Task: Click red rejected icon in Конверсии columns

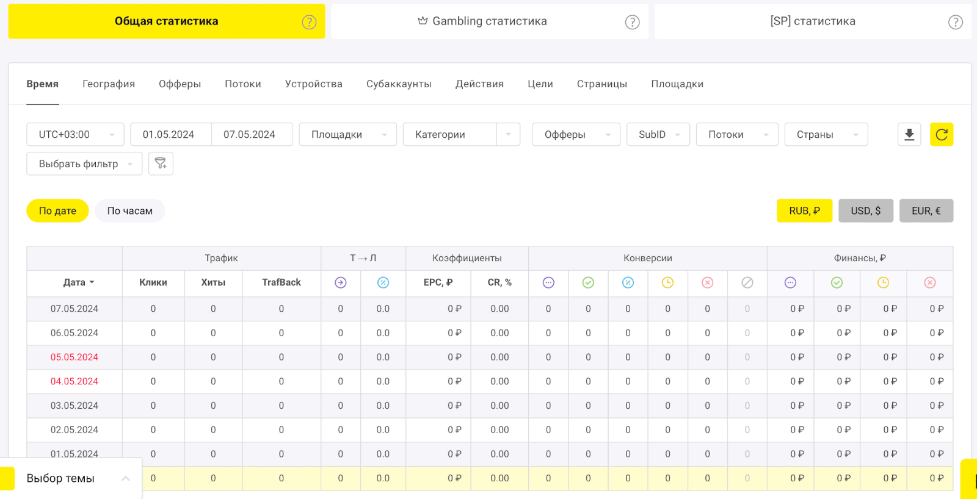Action: tap(707, 282)
